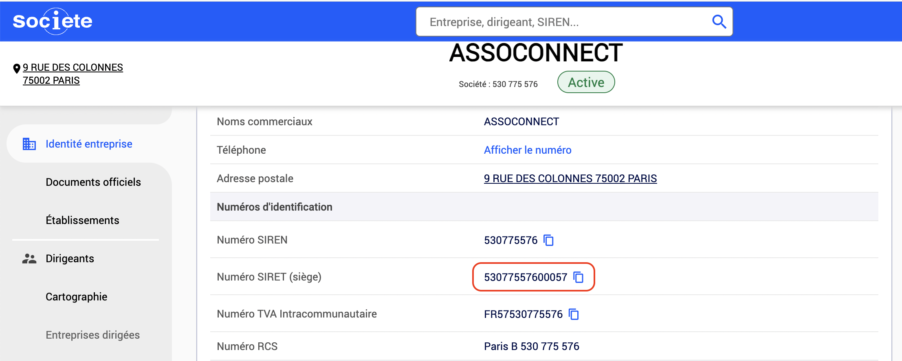Image resolution: width=902 pixels, height=361 pixels.
Task: Click ASSOCONNECT commercial name value
Action: tap(521, 122)
